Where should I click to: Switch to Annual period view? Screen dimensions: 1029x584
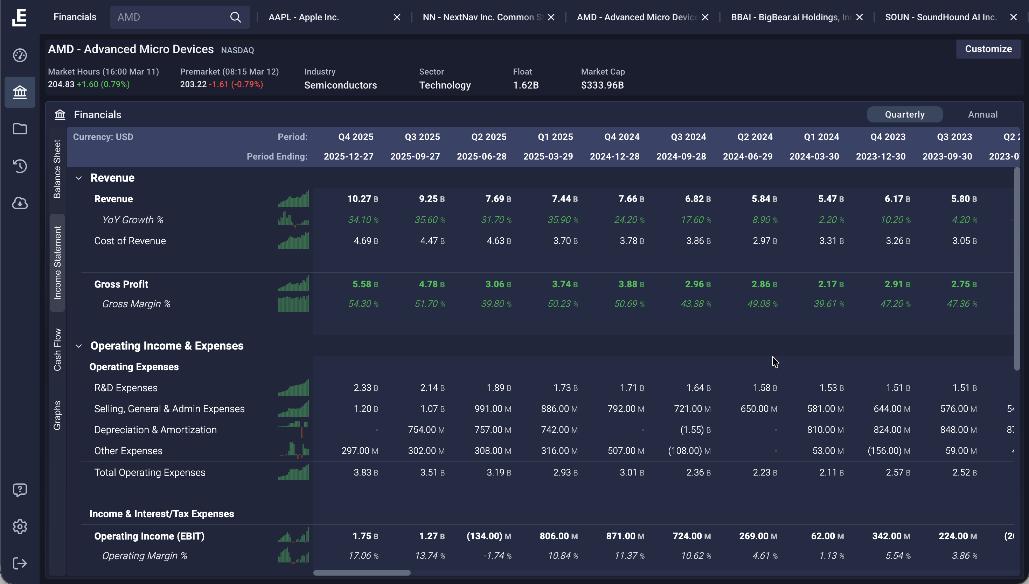point(982,114)
